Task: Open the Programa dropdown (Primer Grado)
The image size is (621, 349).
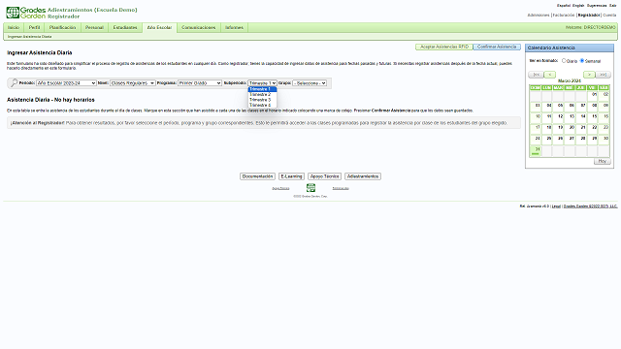Action: (x=200, y=83)
